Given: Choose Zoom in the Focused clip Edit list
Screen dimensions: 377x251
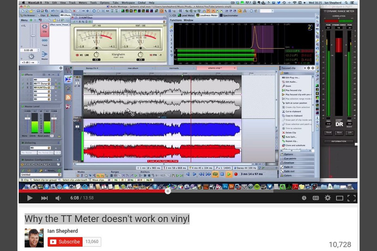Looking at the screenshot, I should (x=288, y=86).
